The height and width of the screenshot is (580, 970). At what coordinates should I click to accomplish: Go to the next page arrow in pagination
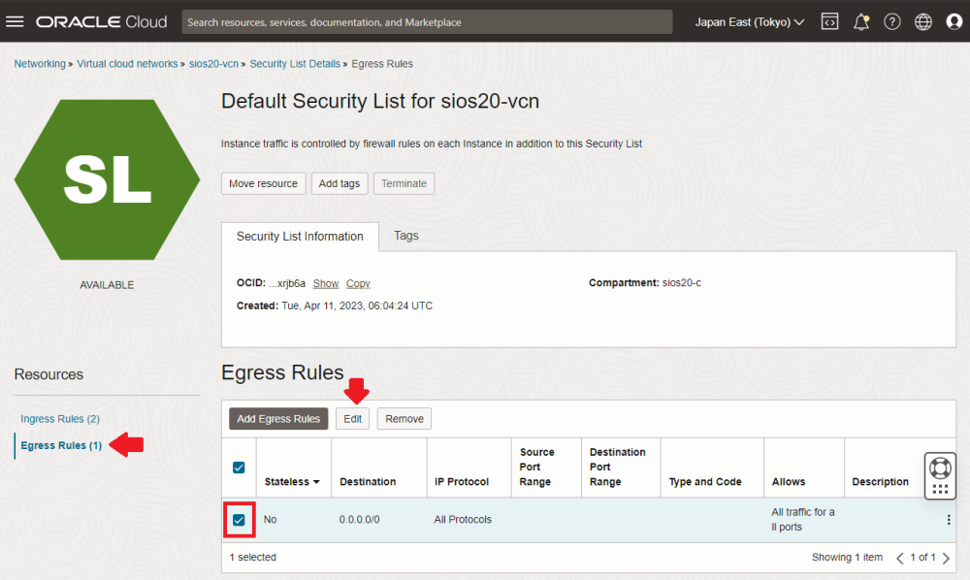pos(946,558)
